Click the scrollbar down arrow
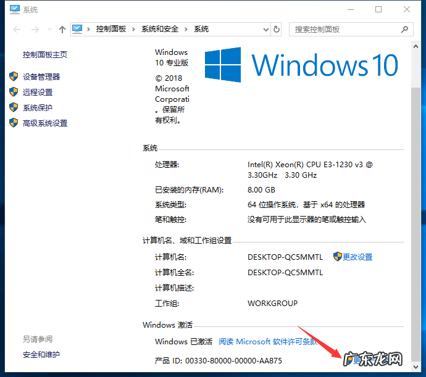The height and width of the screenshot is (377, 426). 416,367
